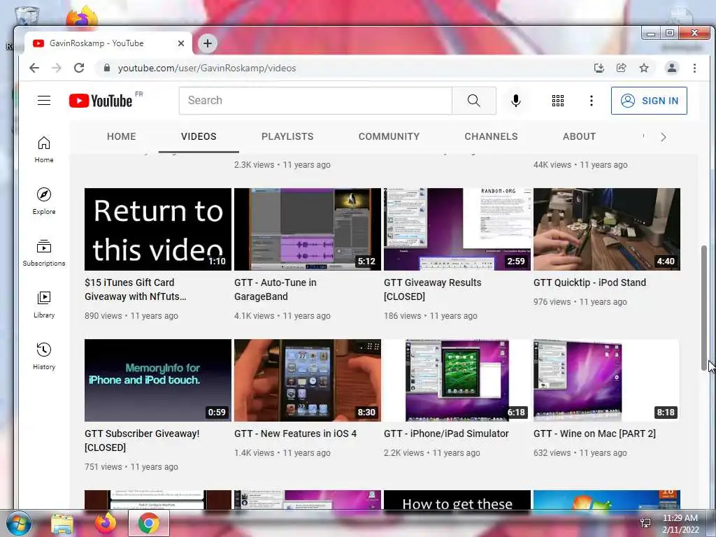This screenshot has width=716, height=537.
Task: View site info via padlock icon
Action: tap(107, 68)
